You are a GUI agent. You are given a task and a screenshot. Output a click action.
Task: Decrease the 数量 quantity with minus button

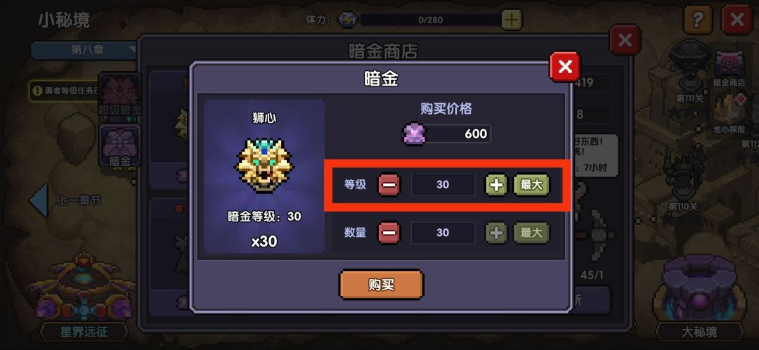click(x=389, y=233)
